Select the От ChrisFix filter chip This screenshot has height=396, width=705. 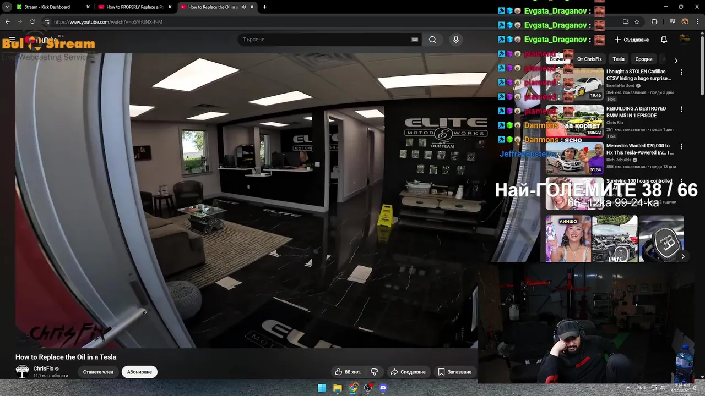click(x=589, y=59)
